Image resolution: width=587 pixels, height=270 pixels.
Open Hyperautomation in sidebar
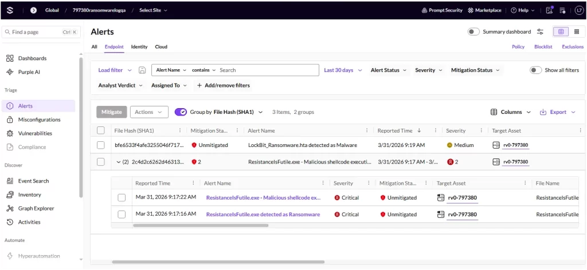click(x=39, y=256)
